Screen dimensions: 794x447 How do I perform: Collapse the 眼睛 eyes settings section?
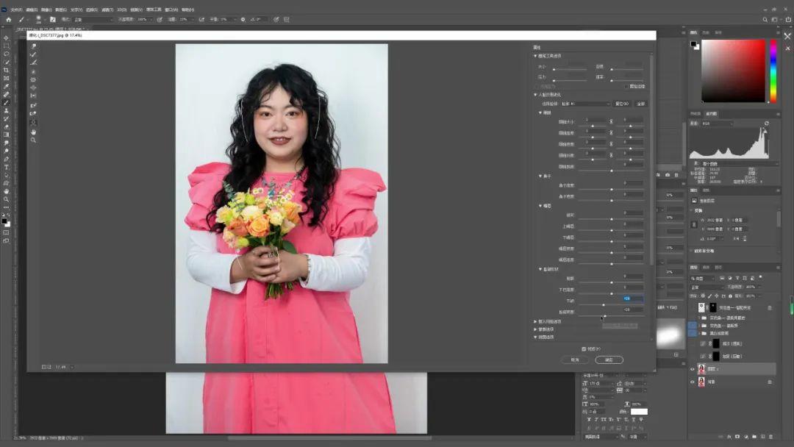point(540,112)
